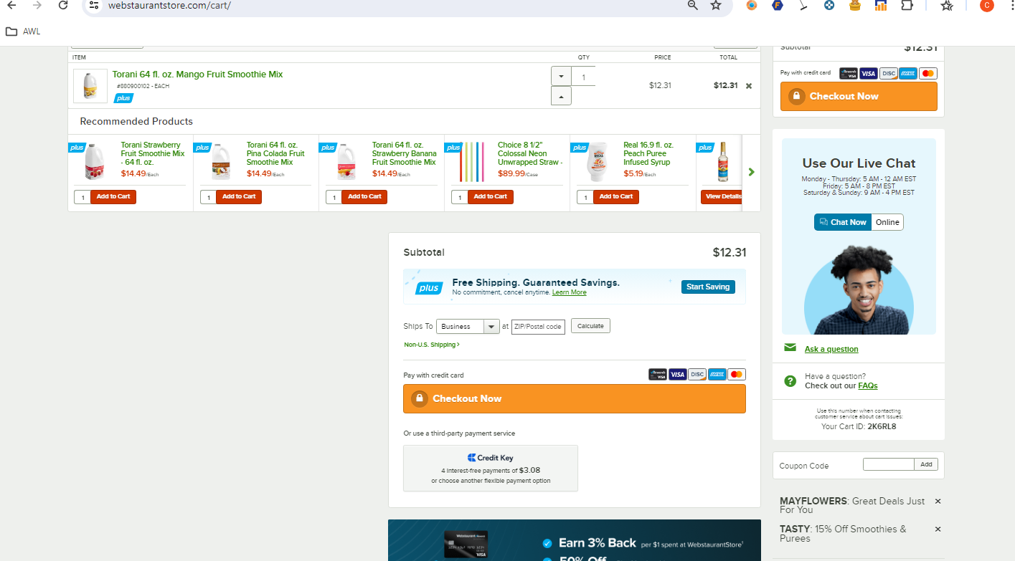Viewport: 1015px width, 561px height.
Task: Select the cart ID text 2K6RL8
Action: (x=882, y=426)
